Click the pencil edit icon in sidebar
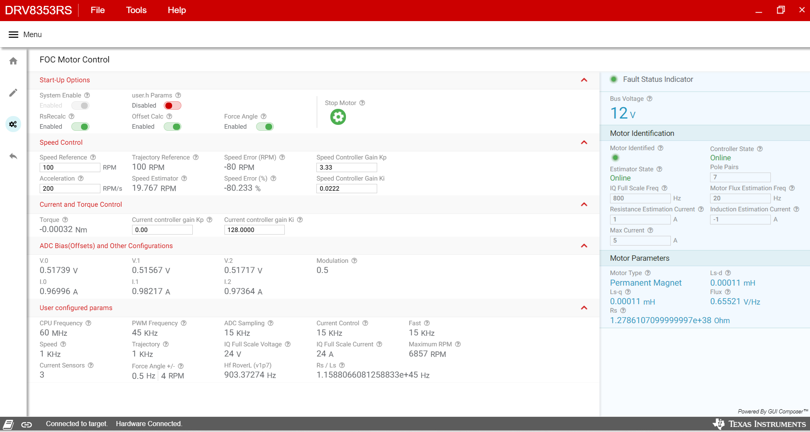 click(x=13, y=92)
